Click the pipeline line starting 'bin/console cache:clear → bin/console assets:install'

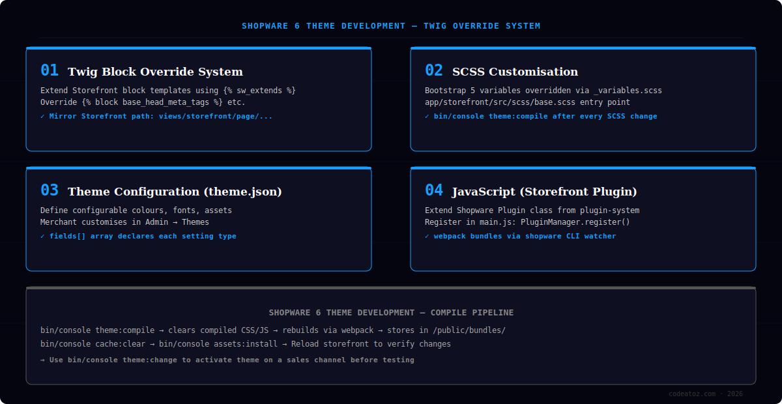point(245,344)
